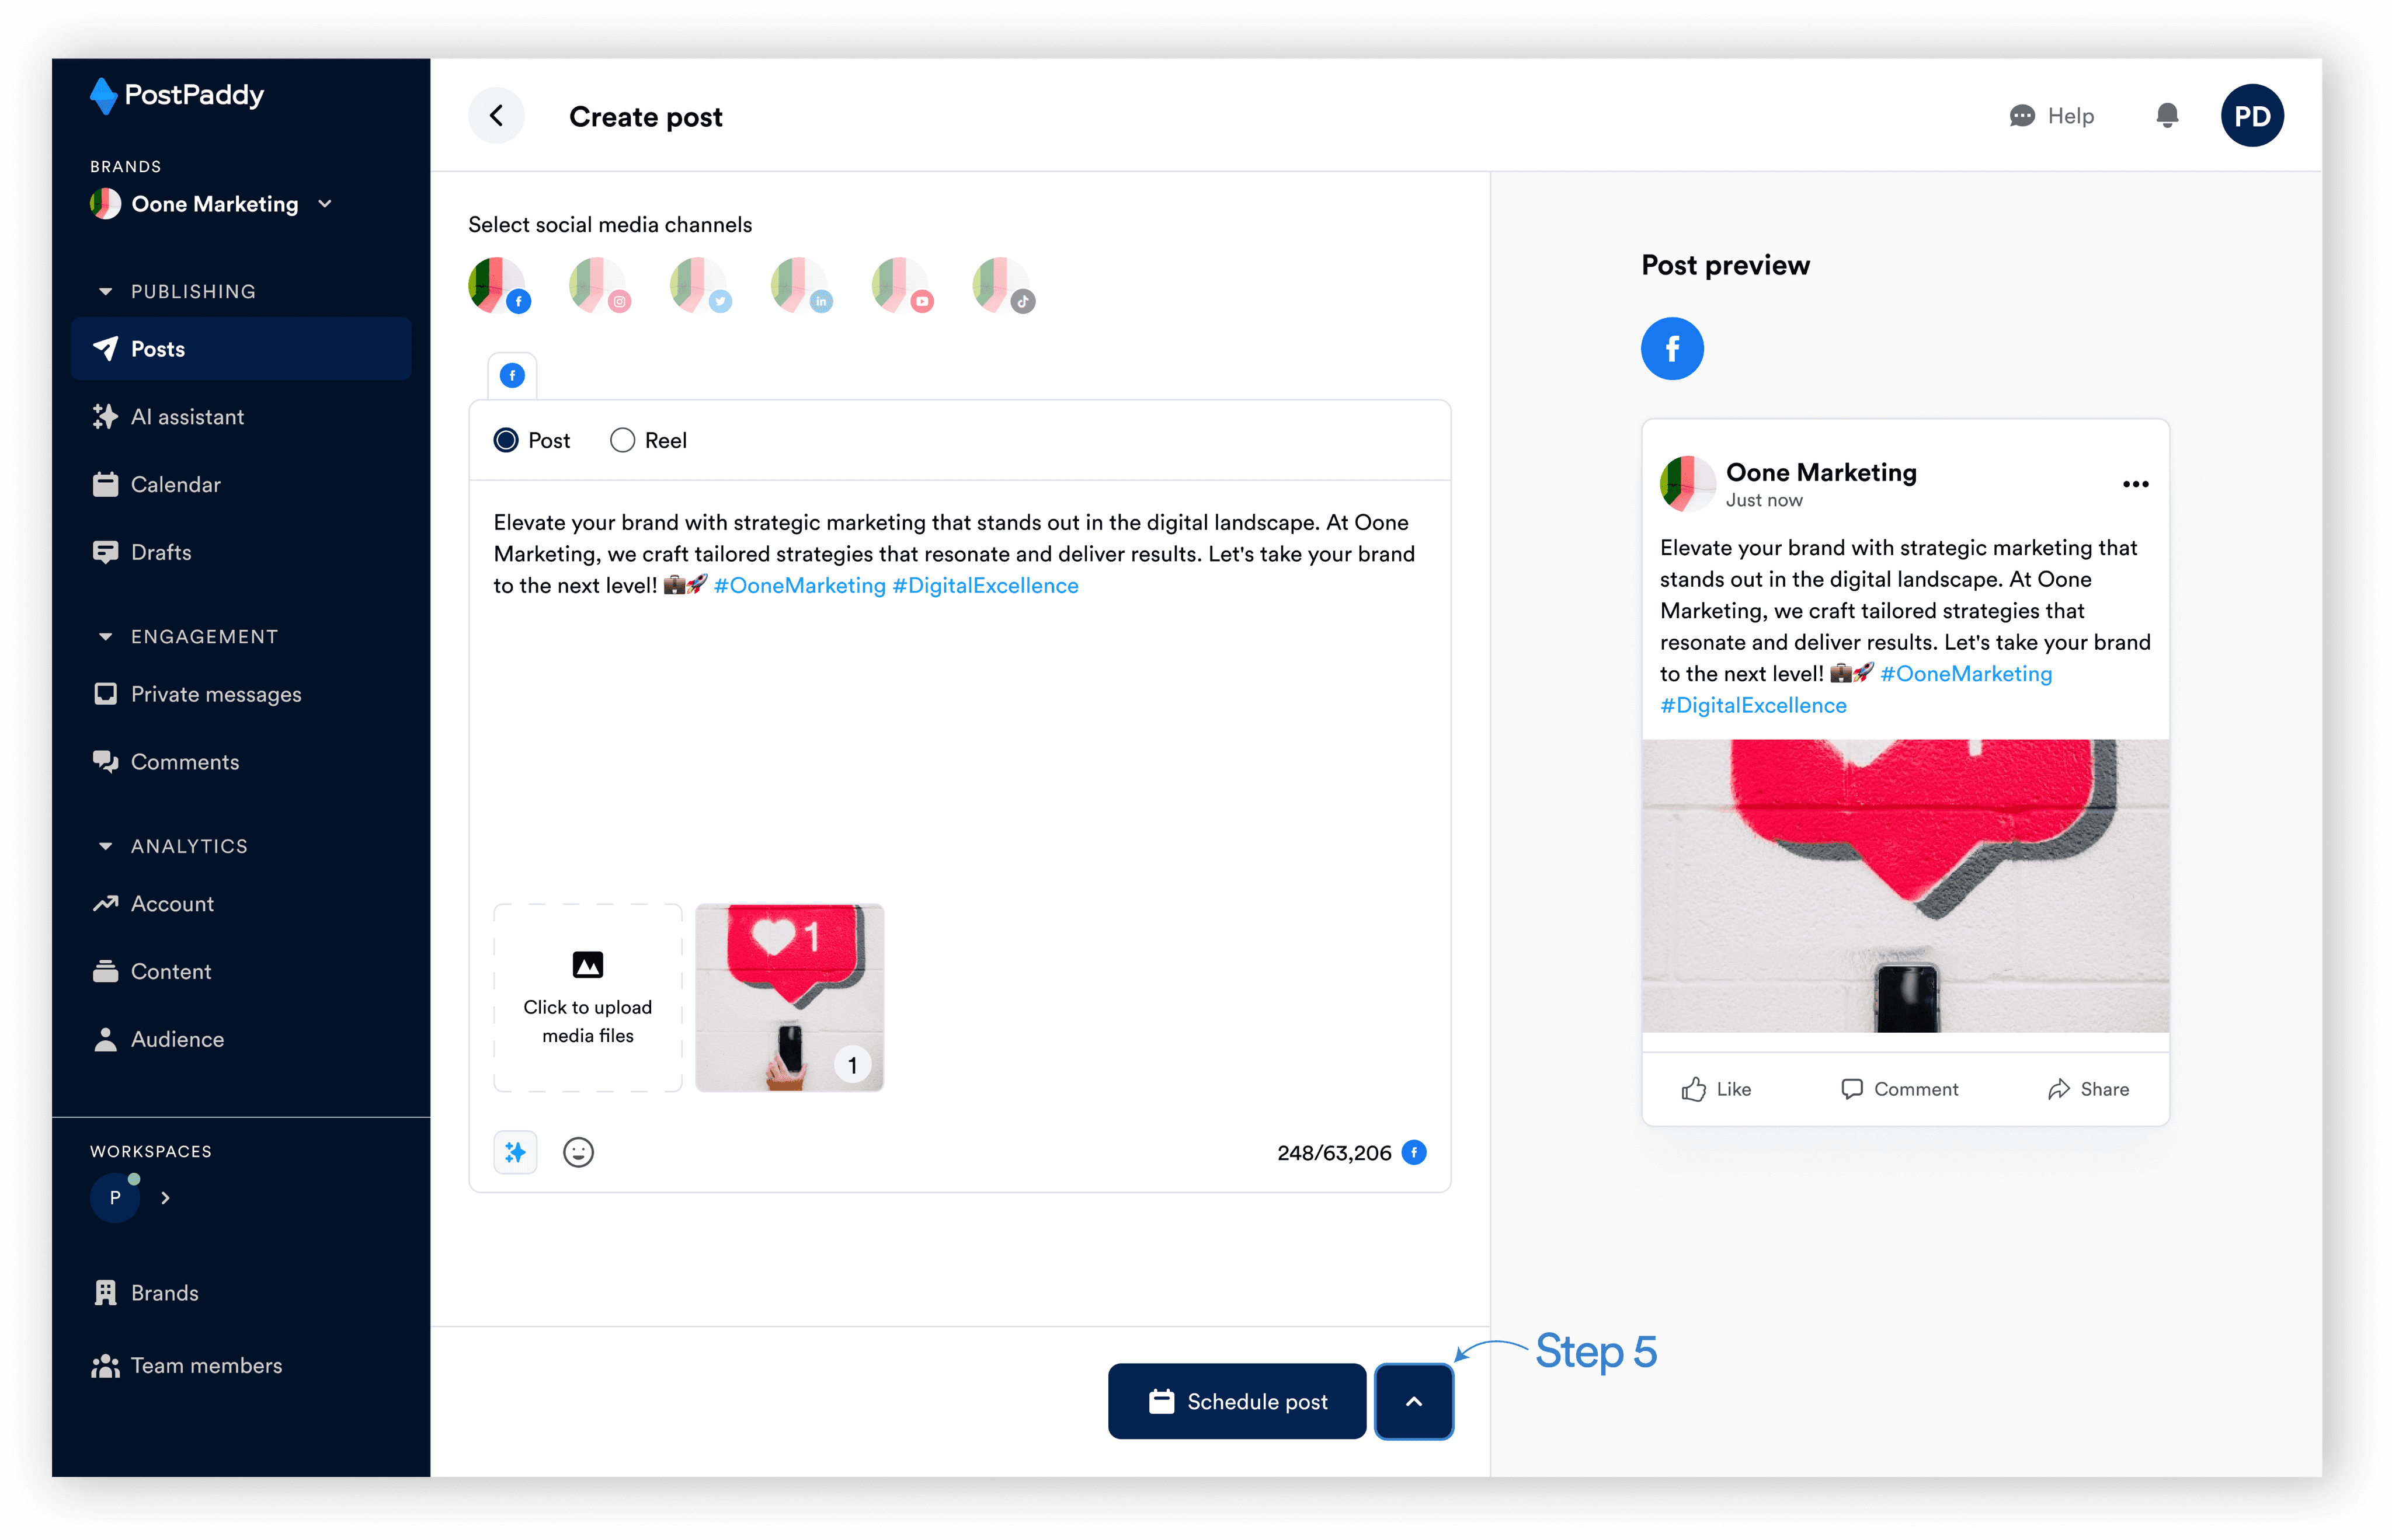Click the Schedule post button
2392x1540 pixels.
pyautogui.click(x=1236, y=1401)
